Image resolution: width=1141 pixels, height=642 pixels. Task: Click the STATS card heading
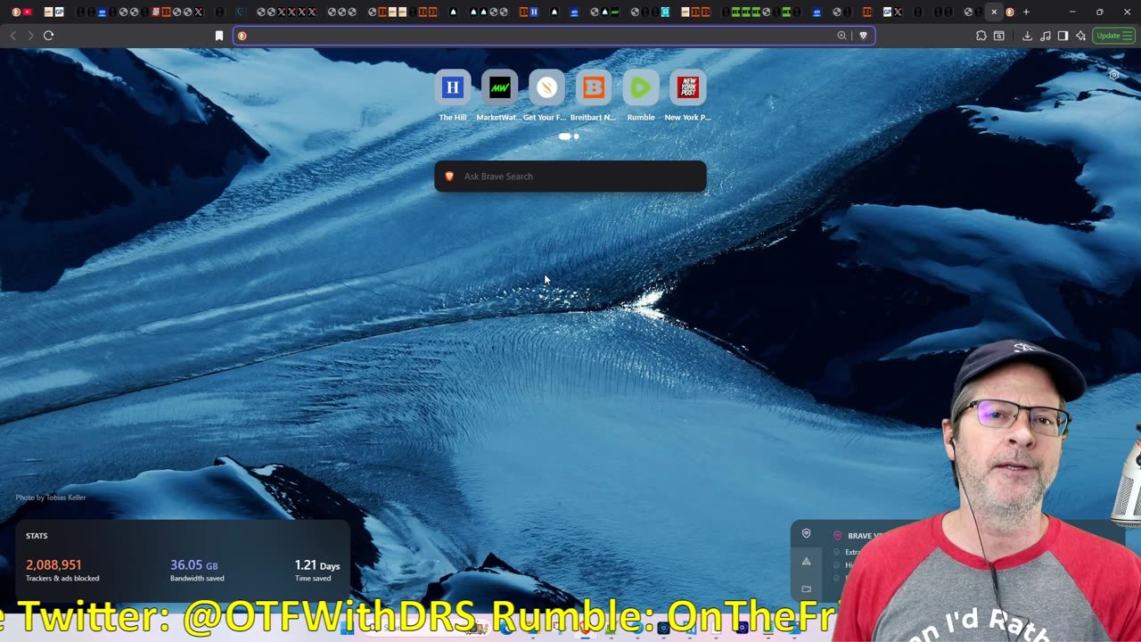click(x=37, y=536)
